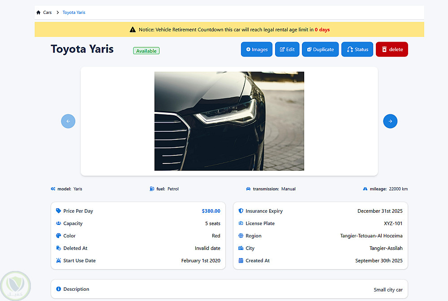Screen dimensions: 448x301
Task: Click the 'December 31st 2025' expiry date
Action: (380, 211)
